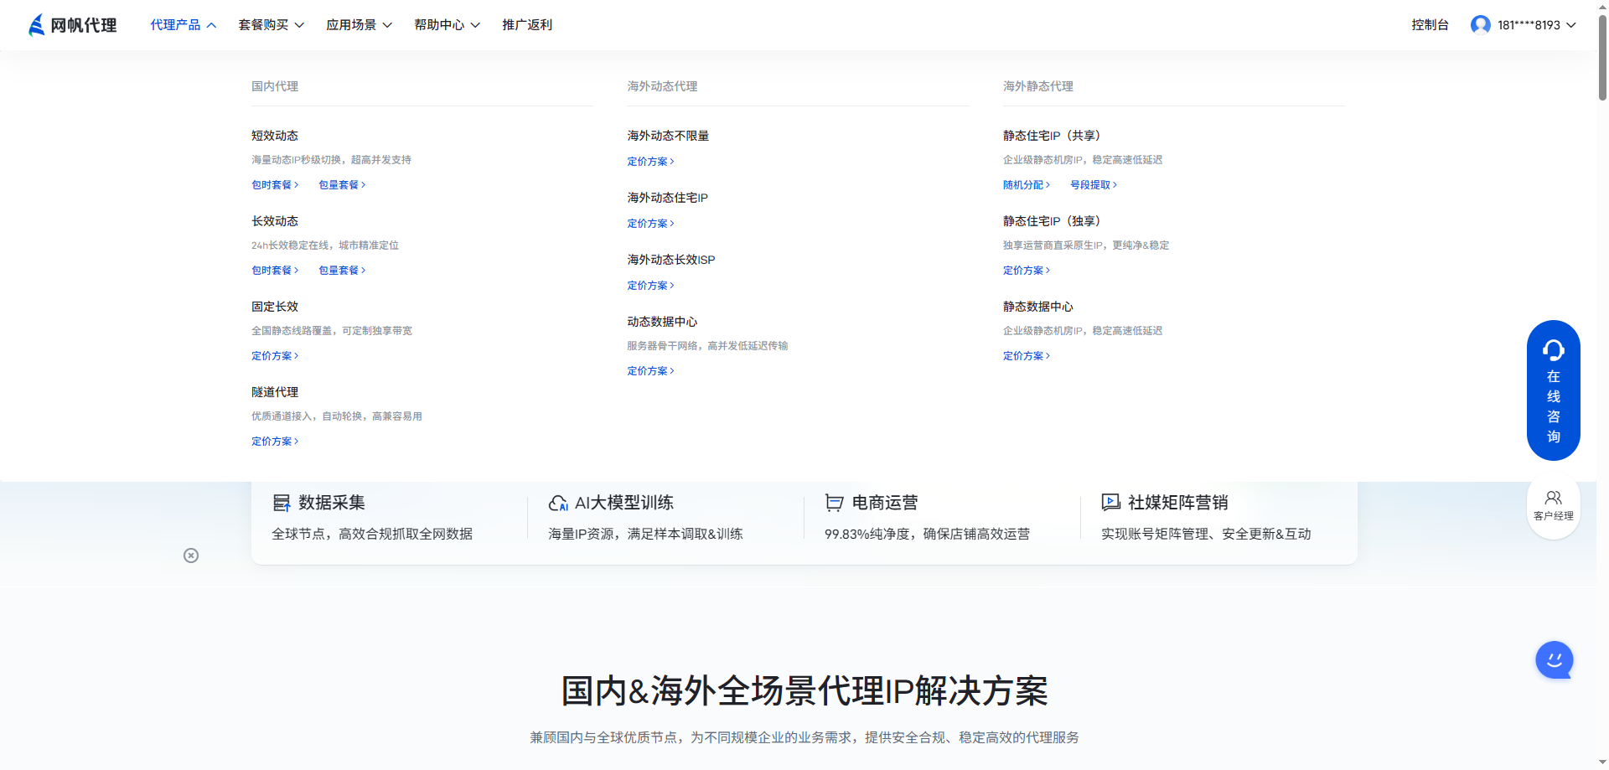Image resolution: width=1609 pixels, height=770 pixels.
Task: Open 号段提取 link
Action: (1094, 185)
